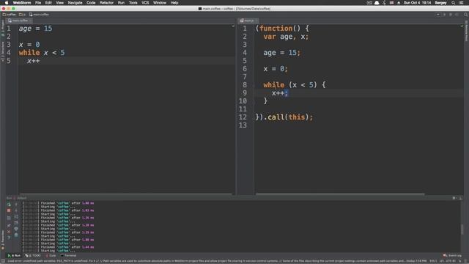Screen dimensions: 469x264
Task: Open the View menu
Action: coord(60,3)
